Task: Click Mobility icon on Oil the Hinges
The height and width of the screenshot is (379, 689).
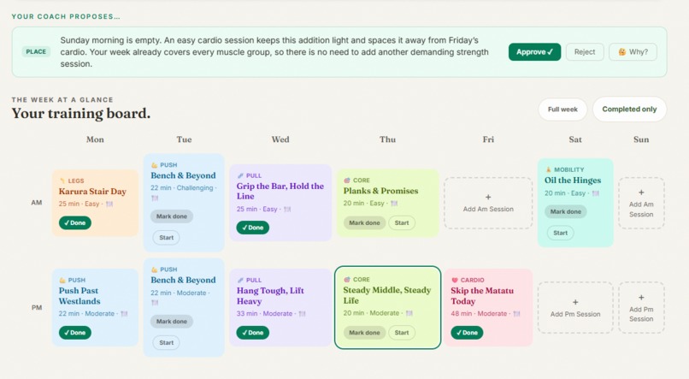Action: point(548,169)
